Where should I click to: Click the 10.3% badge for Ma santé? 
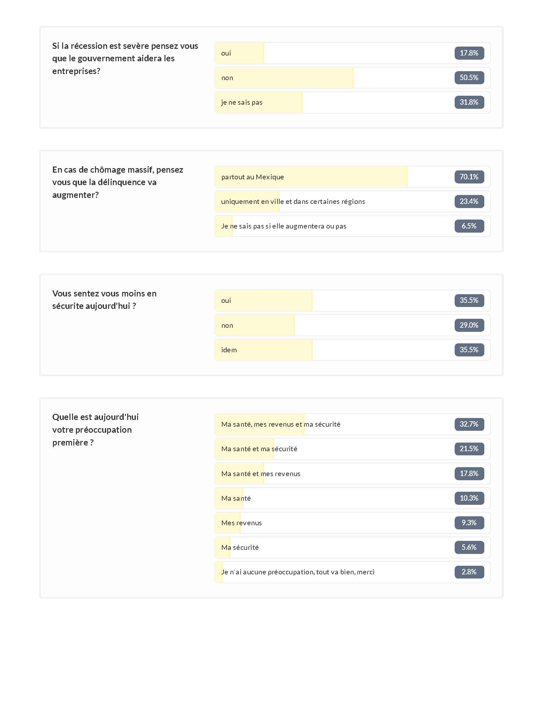coord(469,498)
